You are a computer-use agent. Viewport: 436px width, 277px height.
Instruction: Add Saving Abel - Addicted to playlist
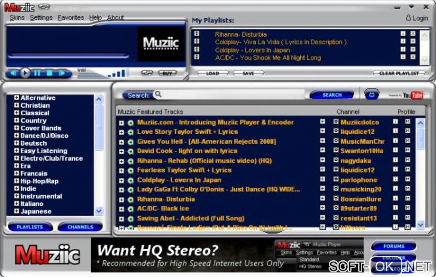(322, 217)
